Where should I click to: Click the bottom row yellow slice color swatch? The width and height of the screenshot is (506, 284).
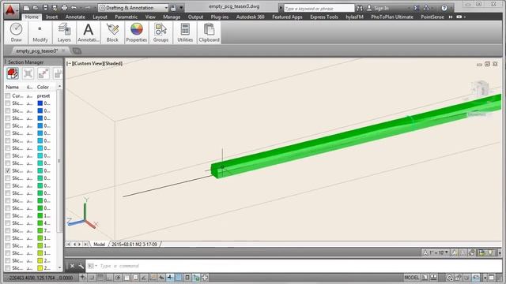tap(40, 268)
